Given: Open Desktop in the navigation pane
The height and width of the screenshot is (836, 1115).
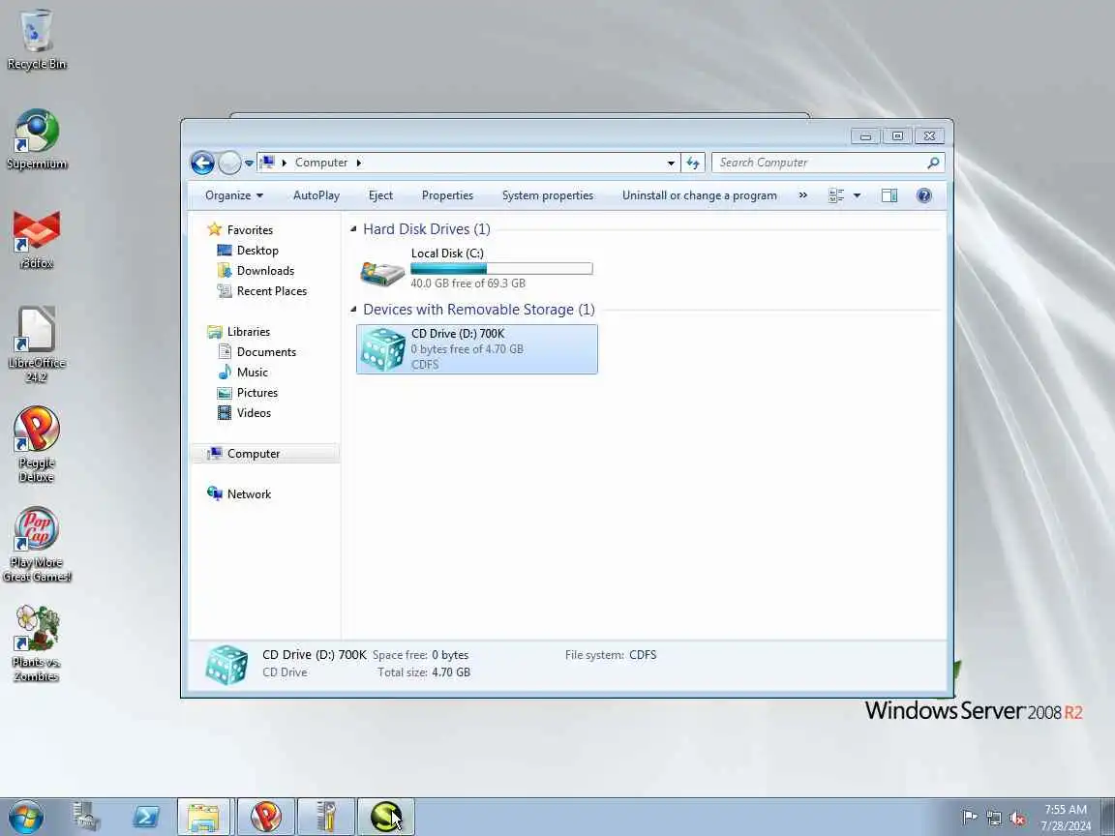Looking at the screenshot, I should coord(257,251).
